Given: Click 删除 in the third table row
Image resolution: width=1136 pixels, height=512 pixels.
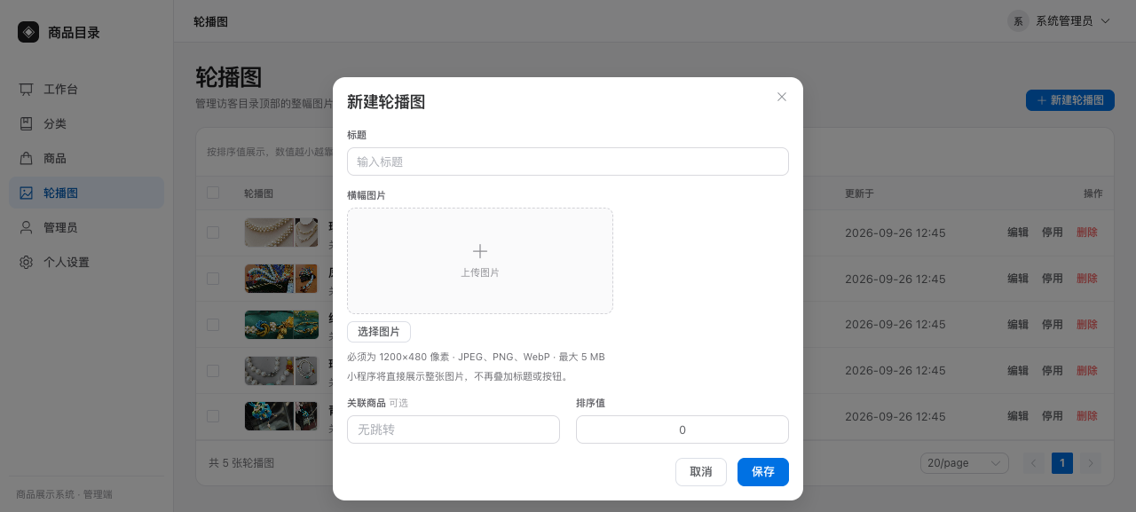Looking at the screenshot, I should click(1087, 325).
